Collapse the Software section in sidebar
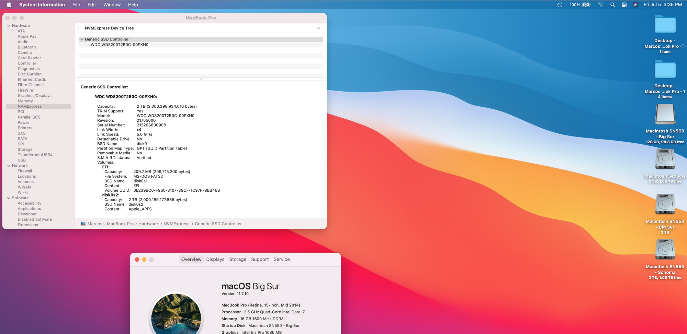 click(x=9, y=198)
